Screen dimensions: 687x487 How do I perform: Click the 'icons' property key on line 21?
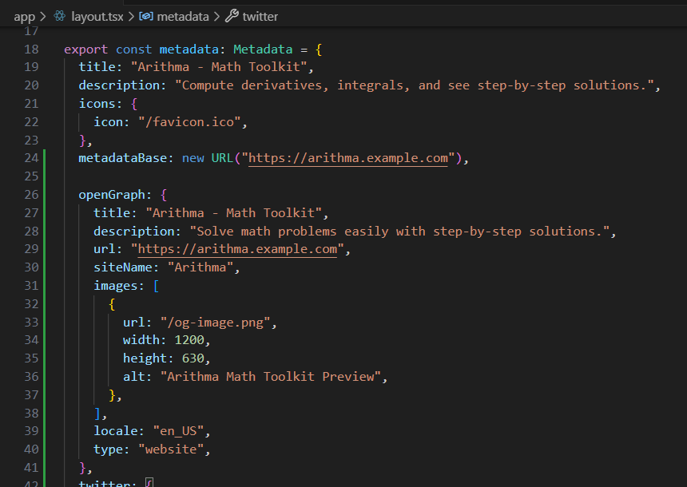pyautogui.click(x=97, y=104)
